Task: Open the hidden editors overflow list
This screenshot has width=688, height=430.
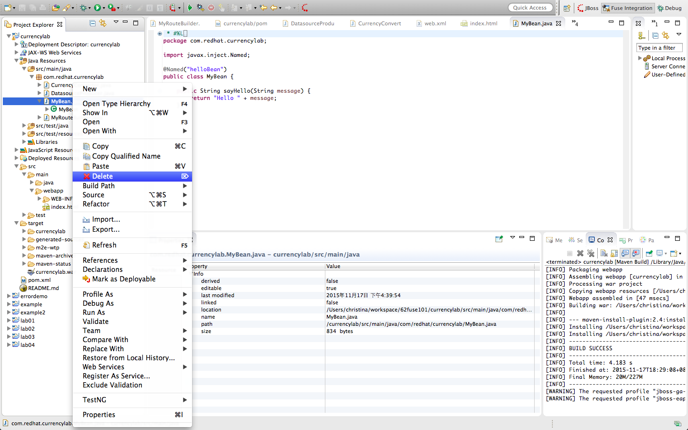Action: click(x=575, y=23)
